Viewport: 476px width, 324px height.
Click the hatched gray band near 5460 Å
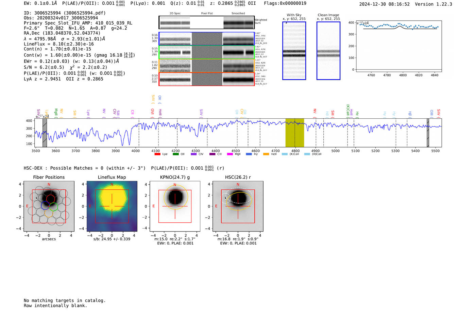click(428, 133)
